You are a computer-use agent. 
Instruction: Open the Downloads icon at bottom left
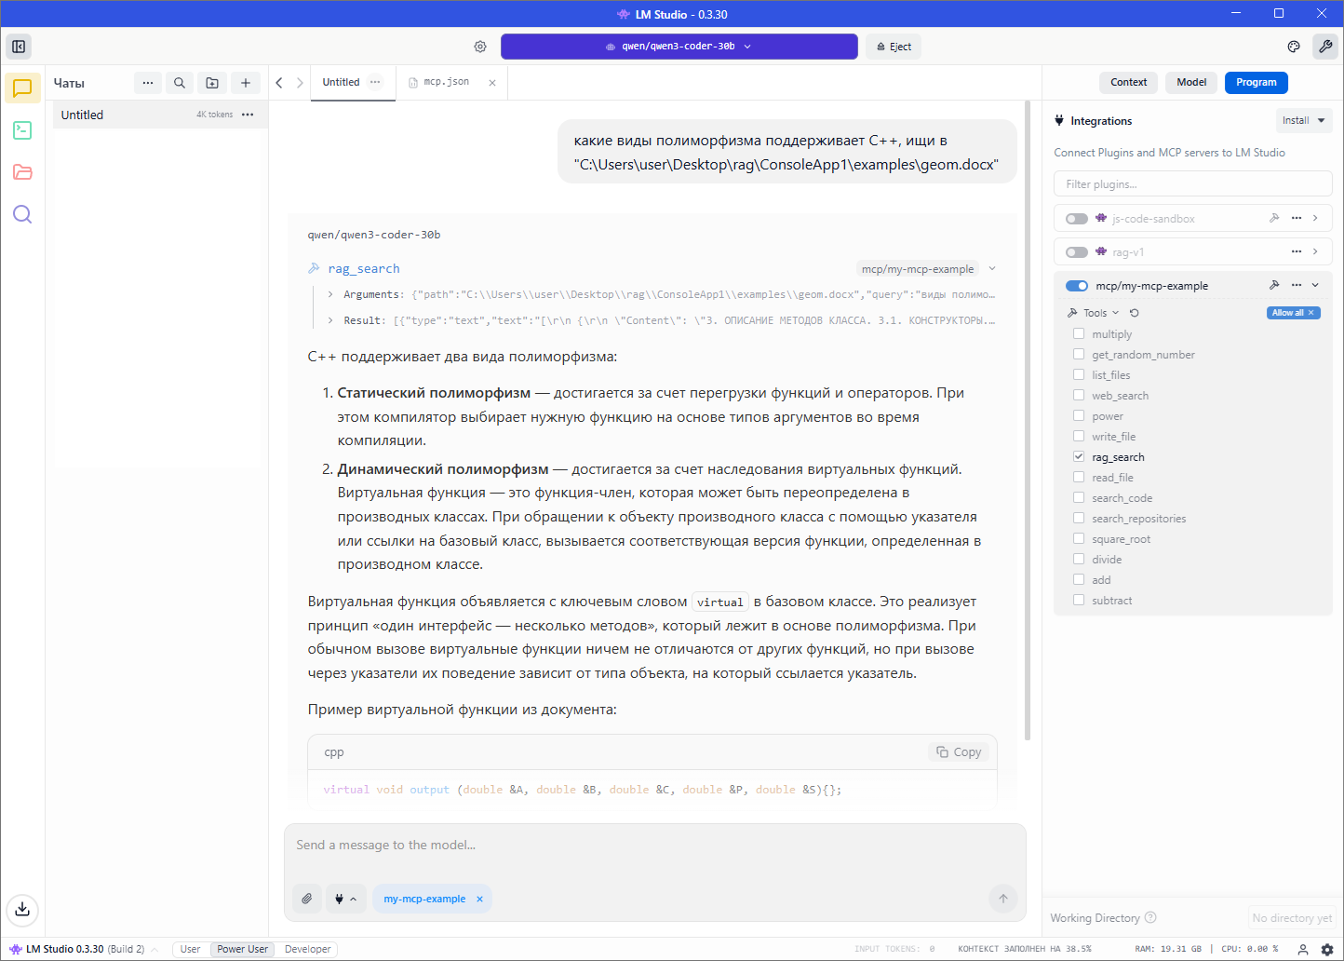[22, 910]
